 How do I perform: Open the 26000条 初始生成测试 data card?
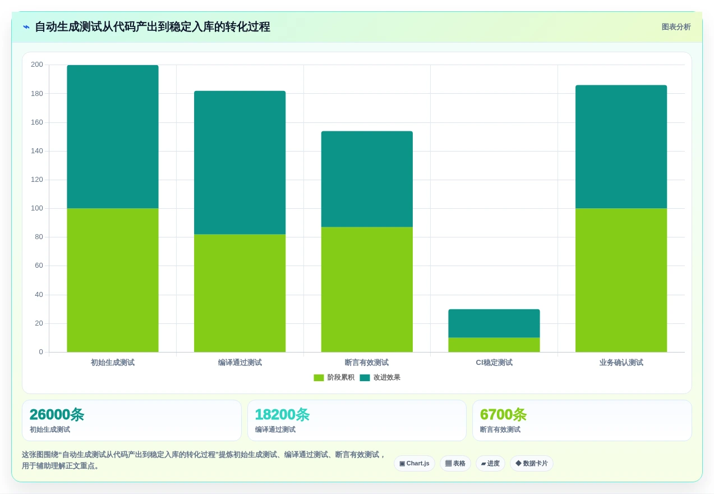coord(132,420)
